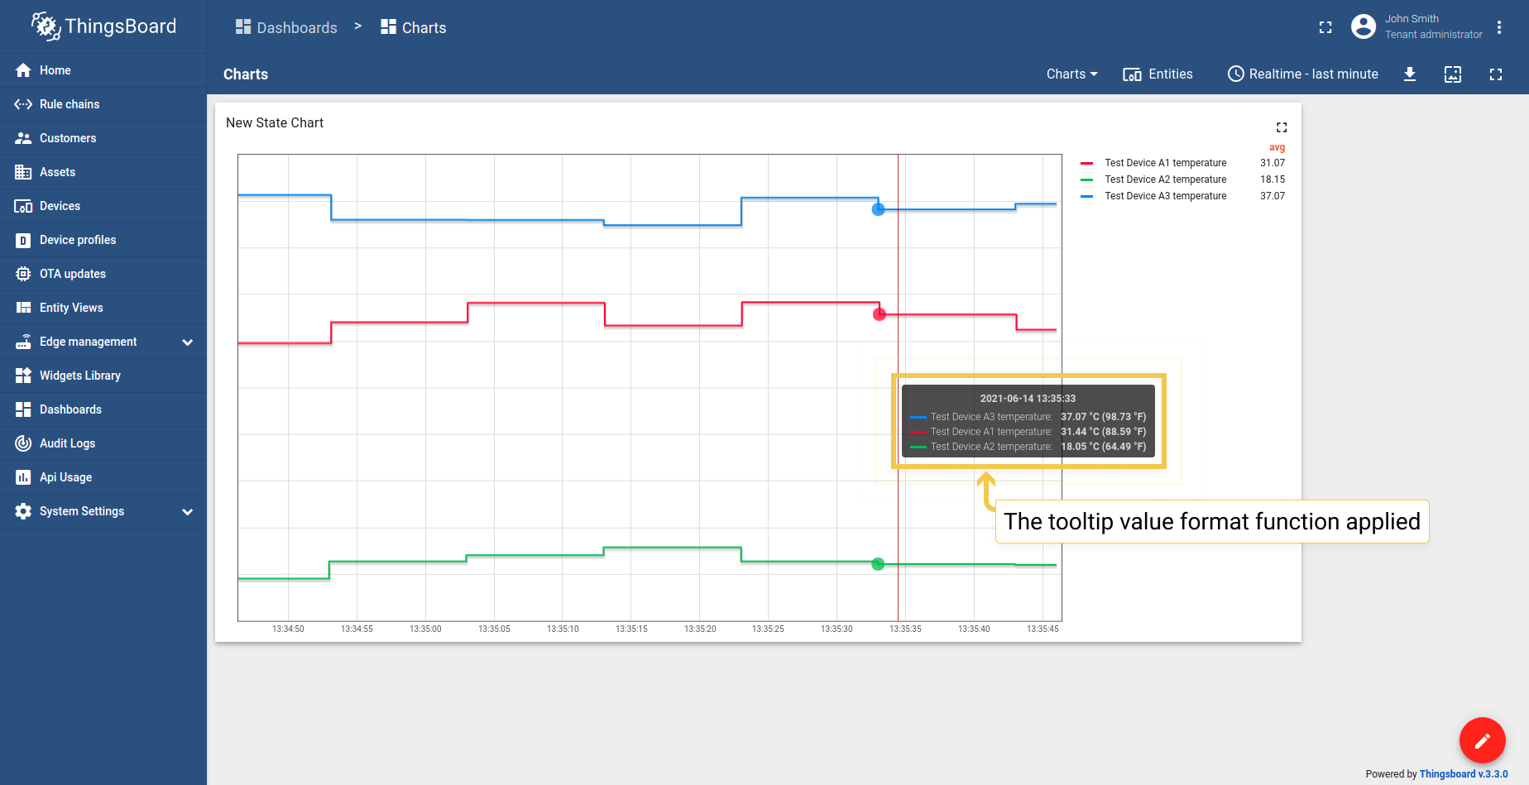Screen dimensions: 1529x785
Task: Open the Dashboards breadcrumb item
Action: point(286,27)
